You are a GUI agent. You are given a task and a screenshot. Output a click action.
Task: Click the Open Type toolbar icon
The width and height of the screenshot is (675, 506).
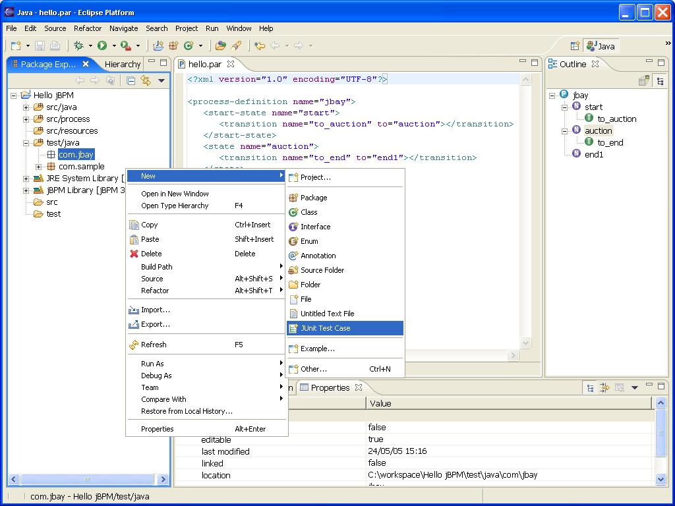(220, 45)
